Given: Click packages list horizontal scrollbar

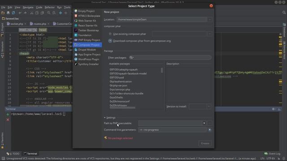Looking at the screenshot, I should click(122, 108).
